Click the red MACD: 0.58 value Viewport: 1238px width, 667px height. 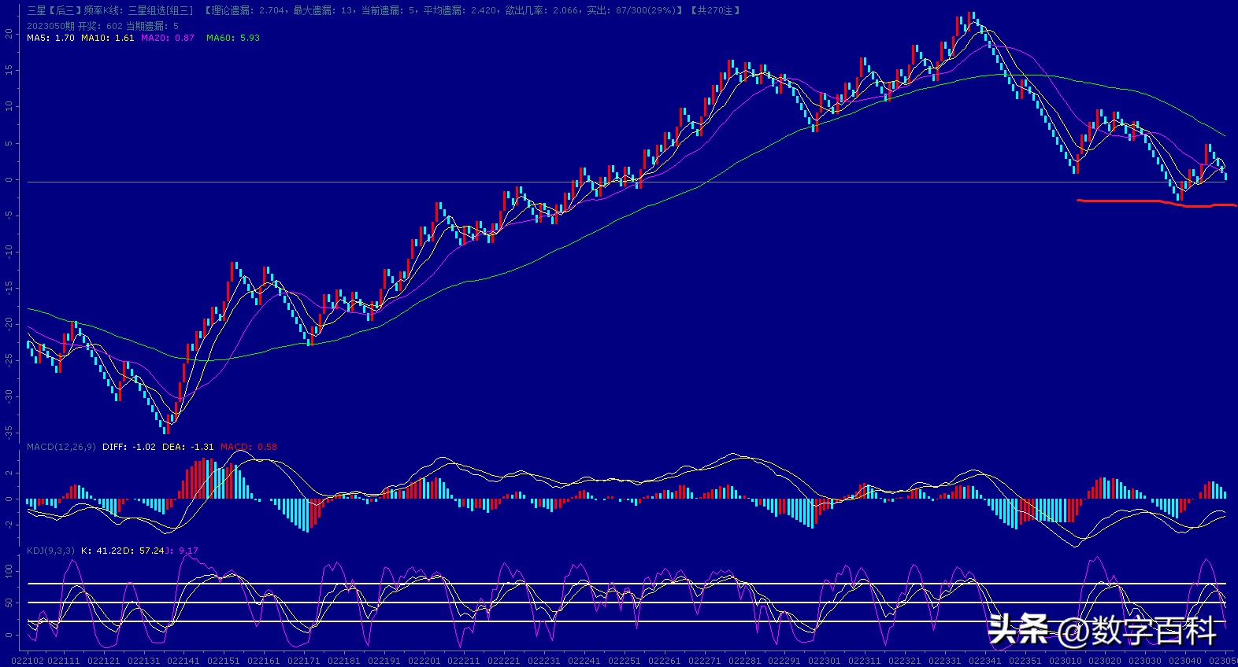(x=249, y=447)
